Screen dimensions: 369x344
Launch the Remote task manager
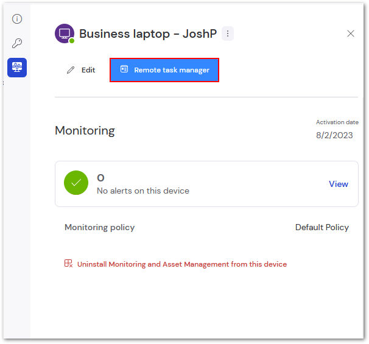(164, 70)
